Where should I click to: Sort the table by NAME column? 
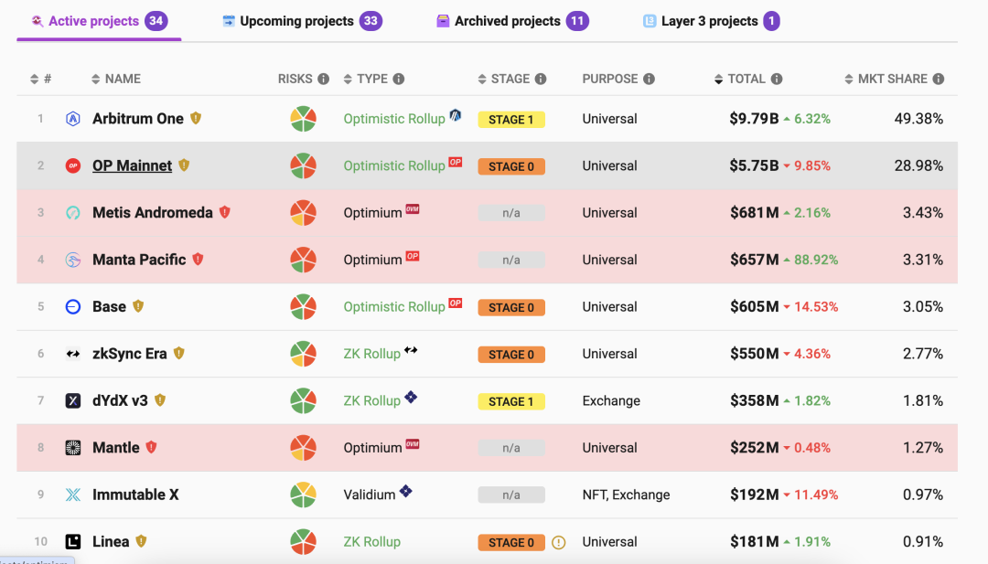click(123, 80)
